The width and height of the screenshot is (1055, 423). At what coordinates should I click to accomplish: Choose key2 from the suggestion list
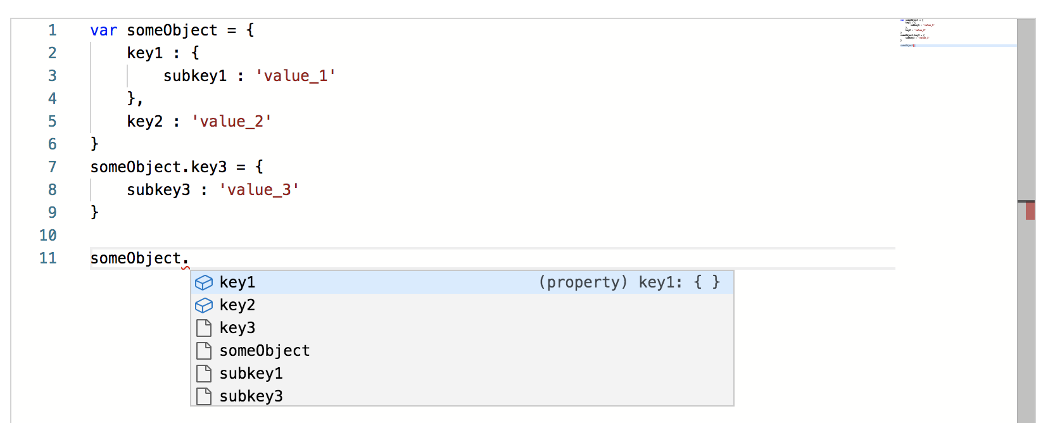click(x=462, y=305)
